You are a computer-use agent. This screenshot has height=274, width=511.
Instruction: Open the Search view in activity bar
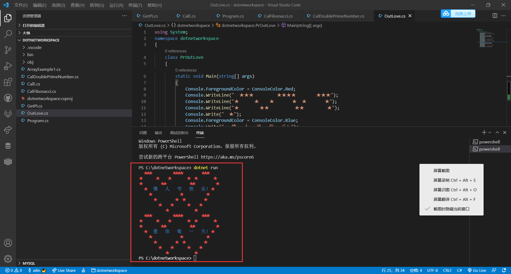(x=8, y=34)
